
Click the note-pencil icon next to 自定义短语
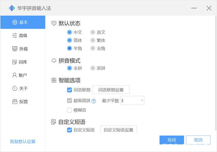(x=54, y=122)
